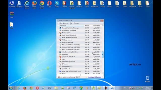The height and width of the screenshot is (90, 161).
Task: Click the Opera Stable list icon
Action: [x=60, y=57]
